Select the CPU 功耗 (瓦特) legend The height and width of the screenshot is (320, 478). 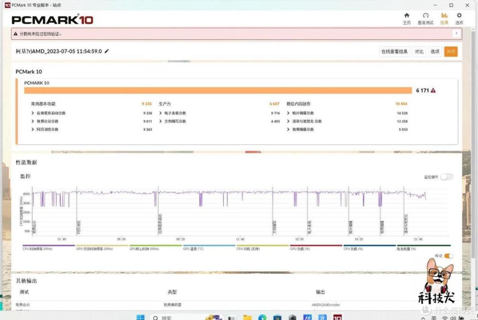262,247
